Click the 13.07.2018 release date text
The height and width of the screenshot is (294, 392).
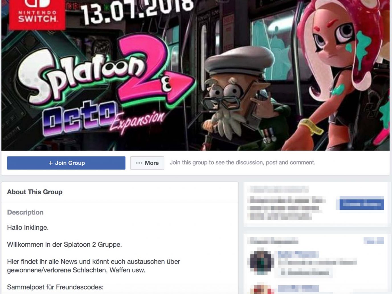coord(137,11)
